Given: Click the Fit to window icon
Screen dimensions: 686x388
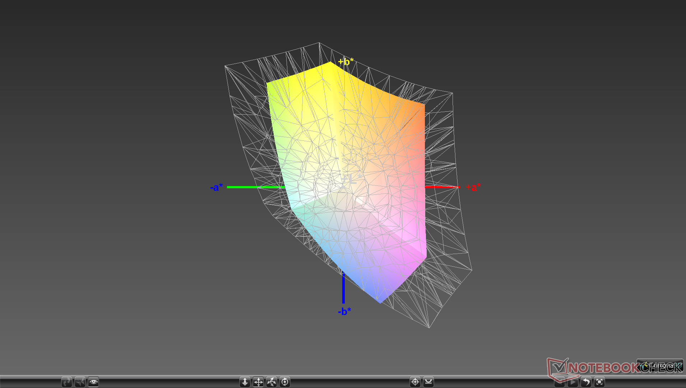Looking at the screenshot, I should (x=599, y=382).
